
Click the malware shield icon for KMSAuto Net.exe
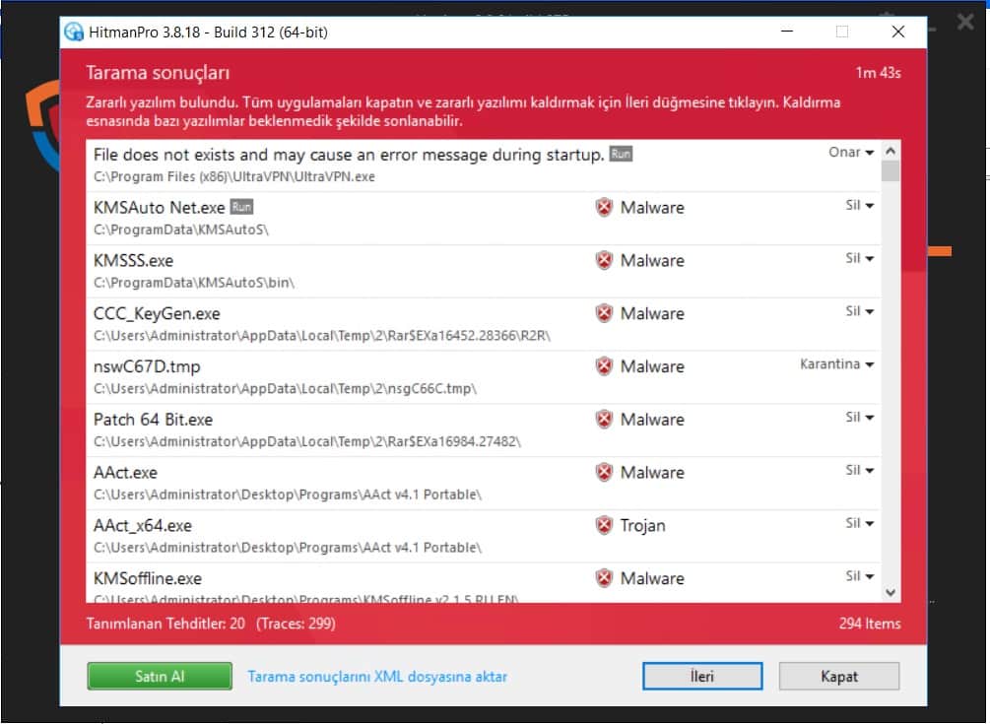604,207
